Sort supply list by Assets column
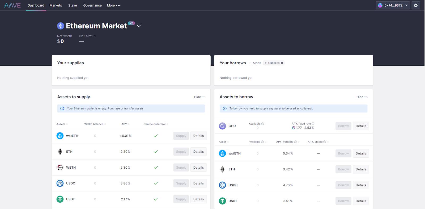Viewport: 425px width, 209px height. 62,124
